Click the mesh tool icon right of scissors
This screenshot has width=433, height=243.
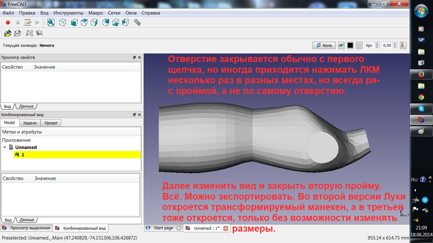[39, 33]
